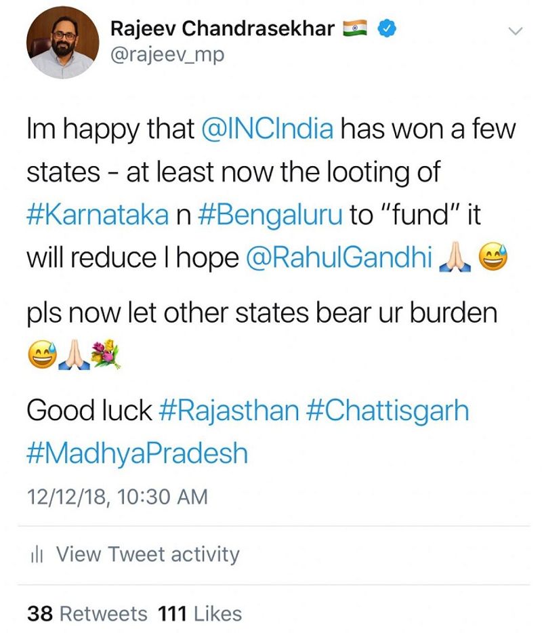Viewport: 542px width, 633px height.
Task: View the 38 Retweets list
Action: click(87, 614)
